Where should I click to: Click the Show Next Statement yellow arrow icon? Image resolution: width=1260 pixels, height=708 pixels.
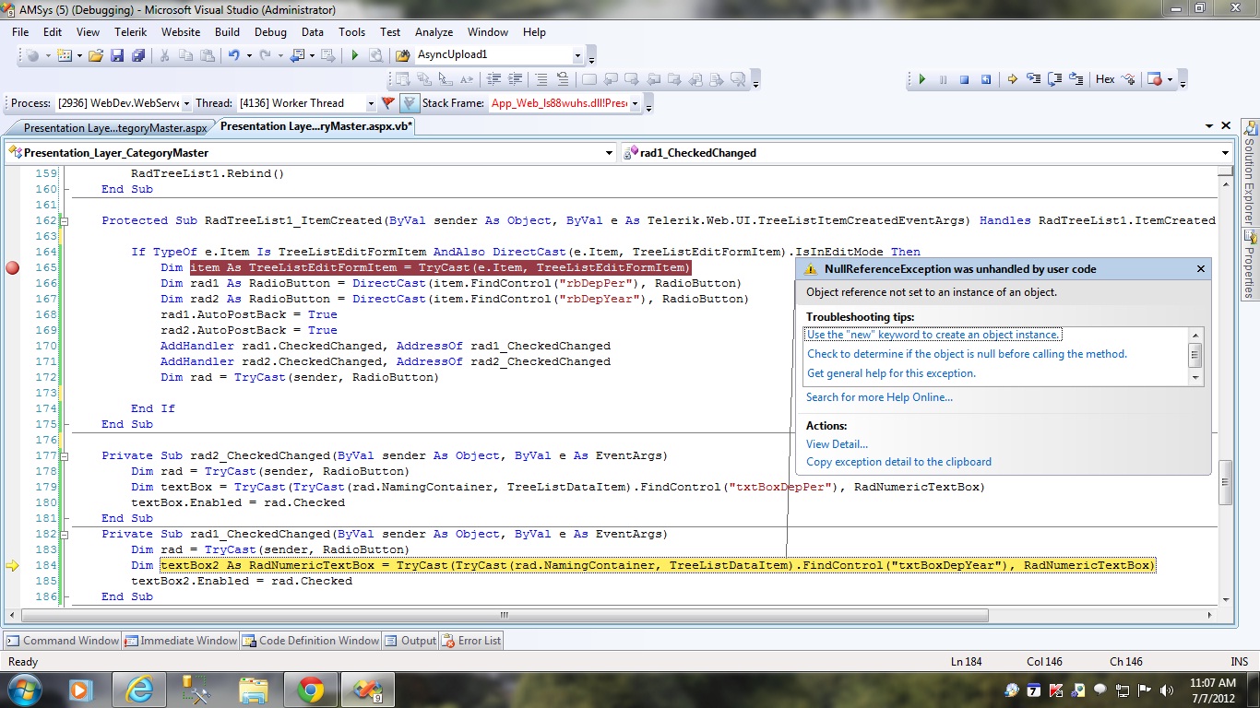tap(1012, 79)
